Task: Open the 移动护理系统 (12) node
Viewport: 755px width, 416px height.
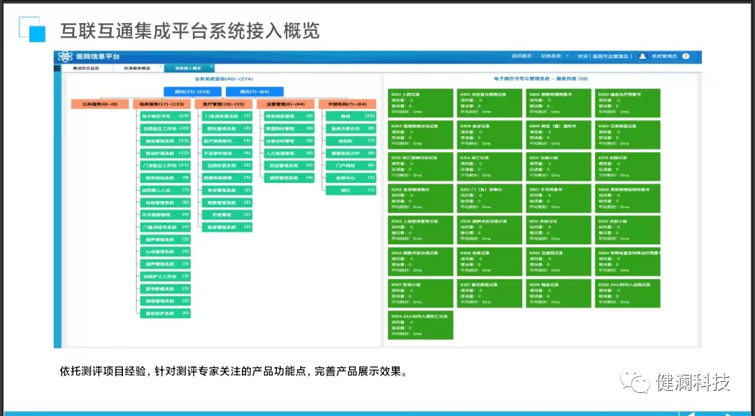Action: (x=165, y=153)
